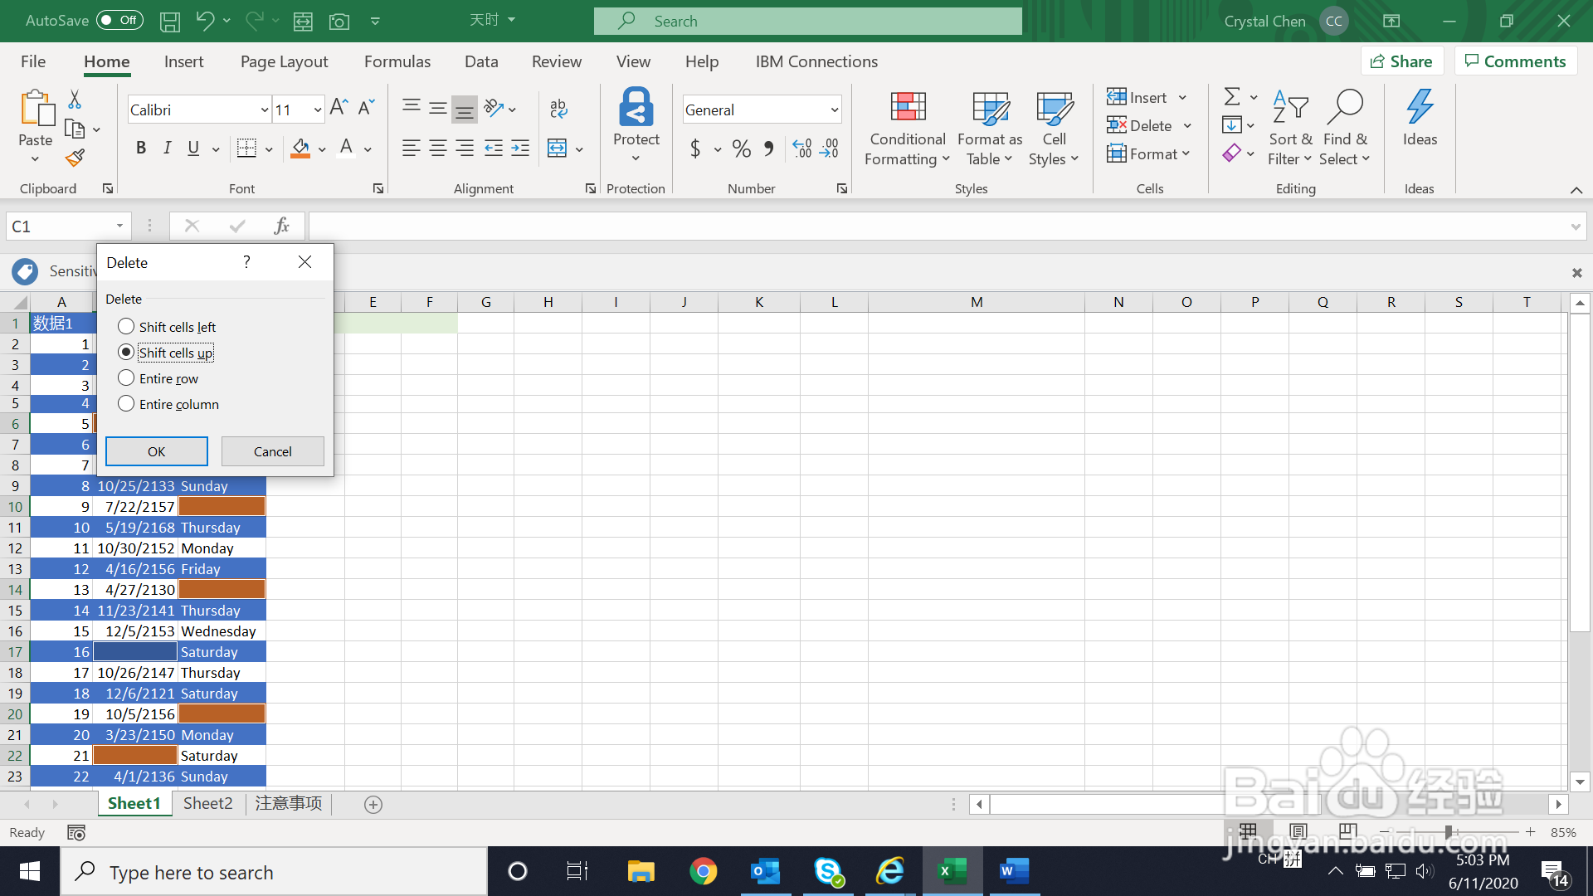Open the Insert ribbon tab
The height and width of the screenshot is (896, 1593).
[x=183, y=61]
